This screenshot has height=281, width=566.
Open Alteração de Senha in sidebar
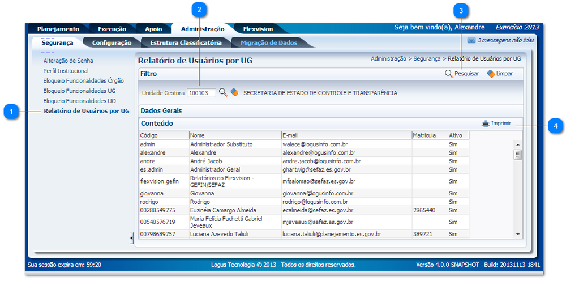pyautogui.click(x=68, y=60)
